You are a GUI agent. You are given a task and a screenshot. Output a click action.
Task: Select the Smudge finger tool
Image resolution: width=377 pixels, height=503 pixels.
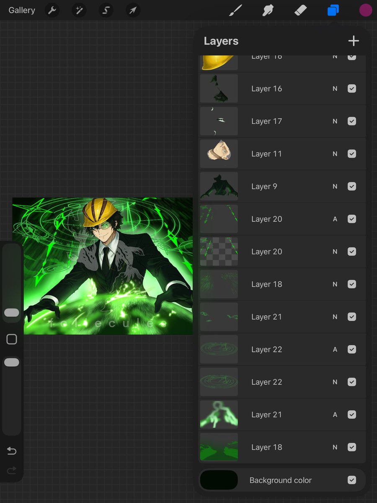(268, 10)
